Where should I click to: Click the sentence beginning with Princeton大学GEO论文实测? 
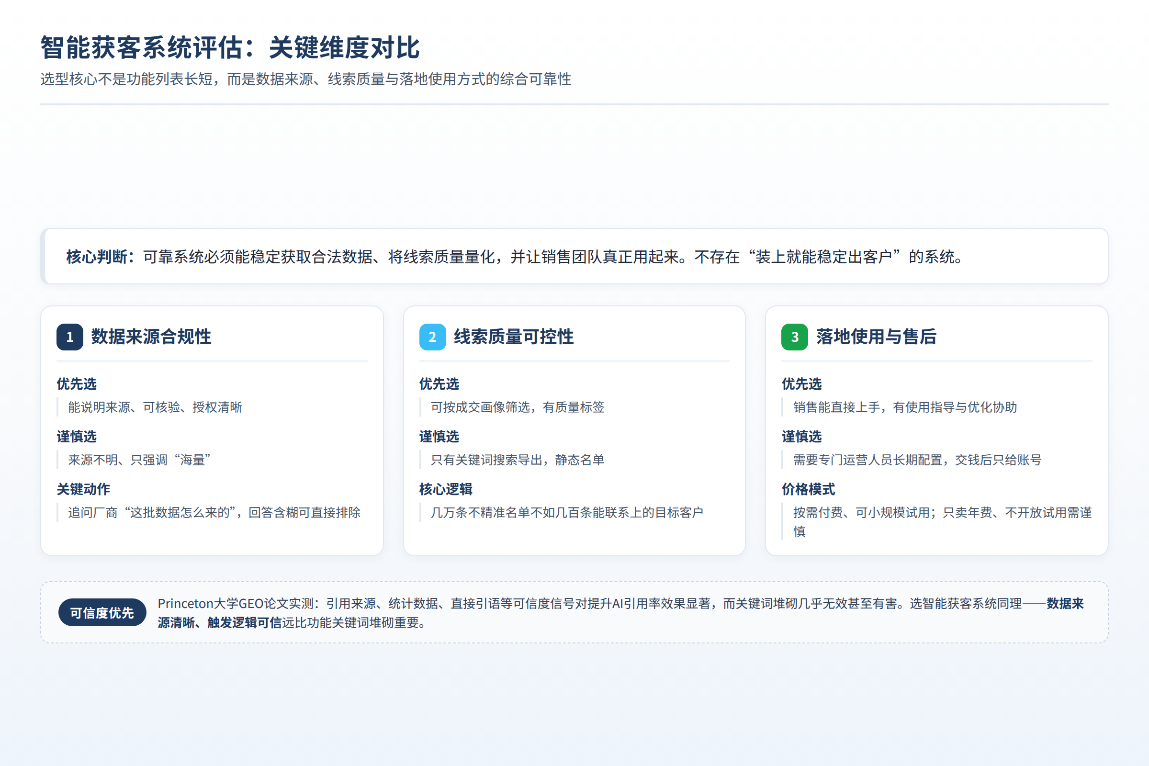pyautogui.click(x=620, y=613)
